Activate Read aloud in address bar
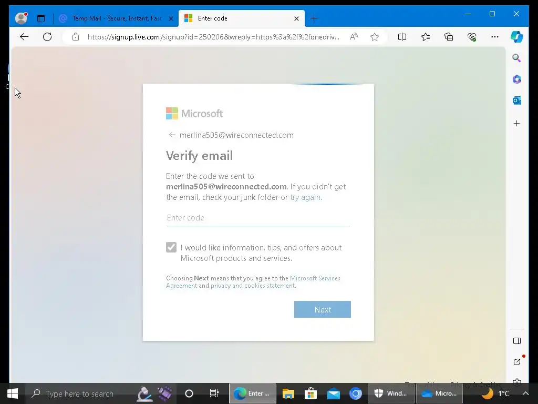Screen dimensions: 538x404 [x=354, y=37]
